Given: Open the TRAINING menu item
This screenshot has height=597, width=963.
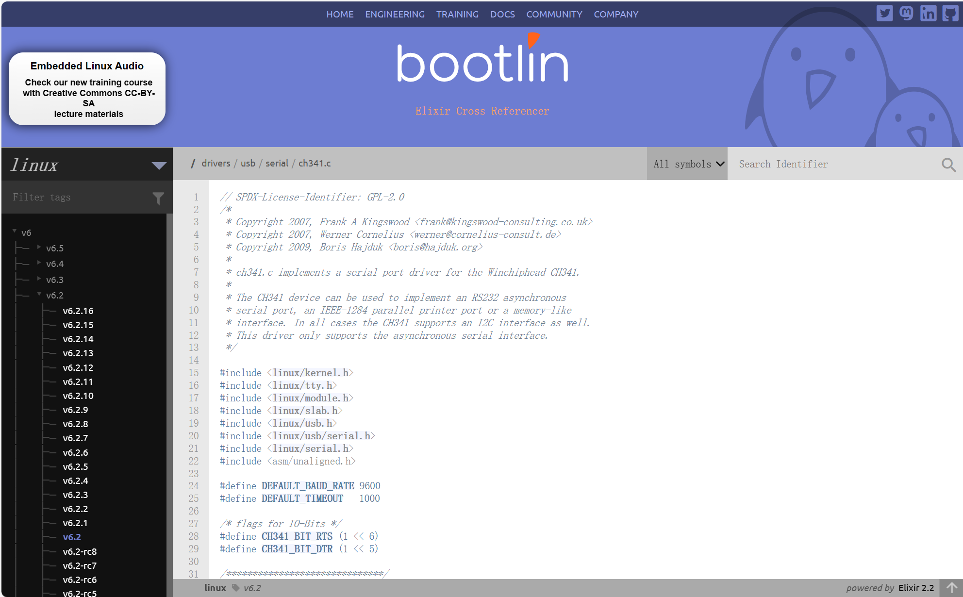Looking at the screenshot, I should [x=457, y=14].
